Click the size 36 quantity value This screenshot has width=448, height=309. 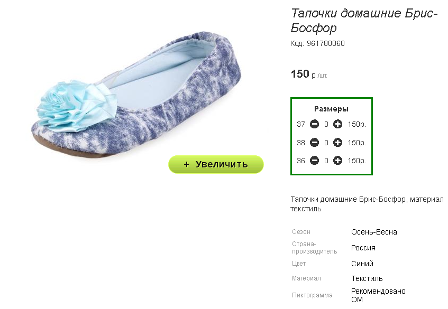click(326, 161)
